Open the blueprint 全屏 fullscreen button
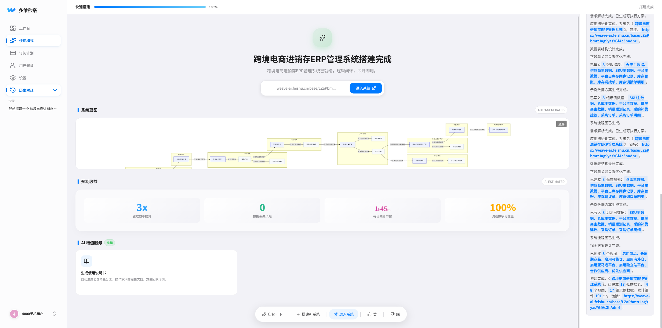 tap(561, 124)
